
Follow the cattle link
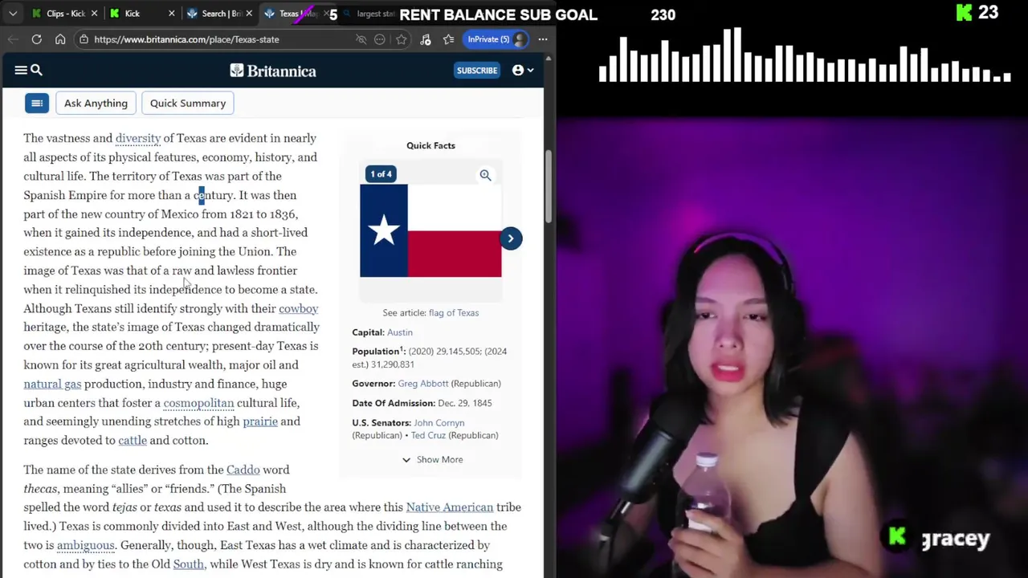(x=133, y=441)
